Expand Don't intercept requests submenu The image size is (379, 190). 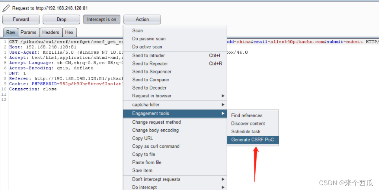[x=175, y=179]
